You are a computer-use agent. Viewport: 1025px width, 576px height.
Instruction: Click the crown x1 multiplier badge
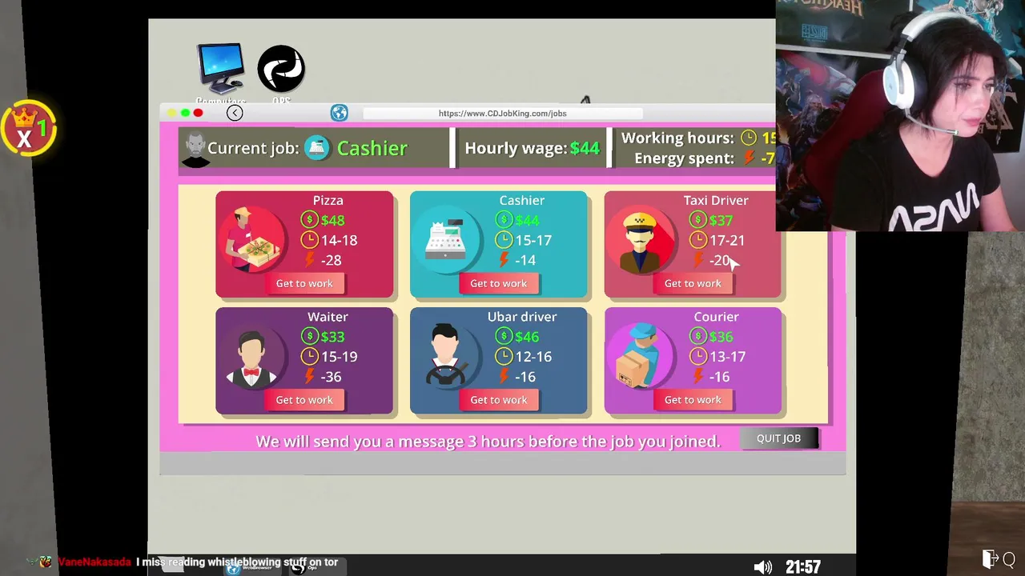pos(29,129)
